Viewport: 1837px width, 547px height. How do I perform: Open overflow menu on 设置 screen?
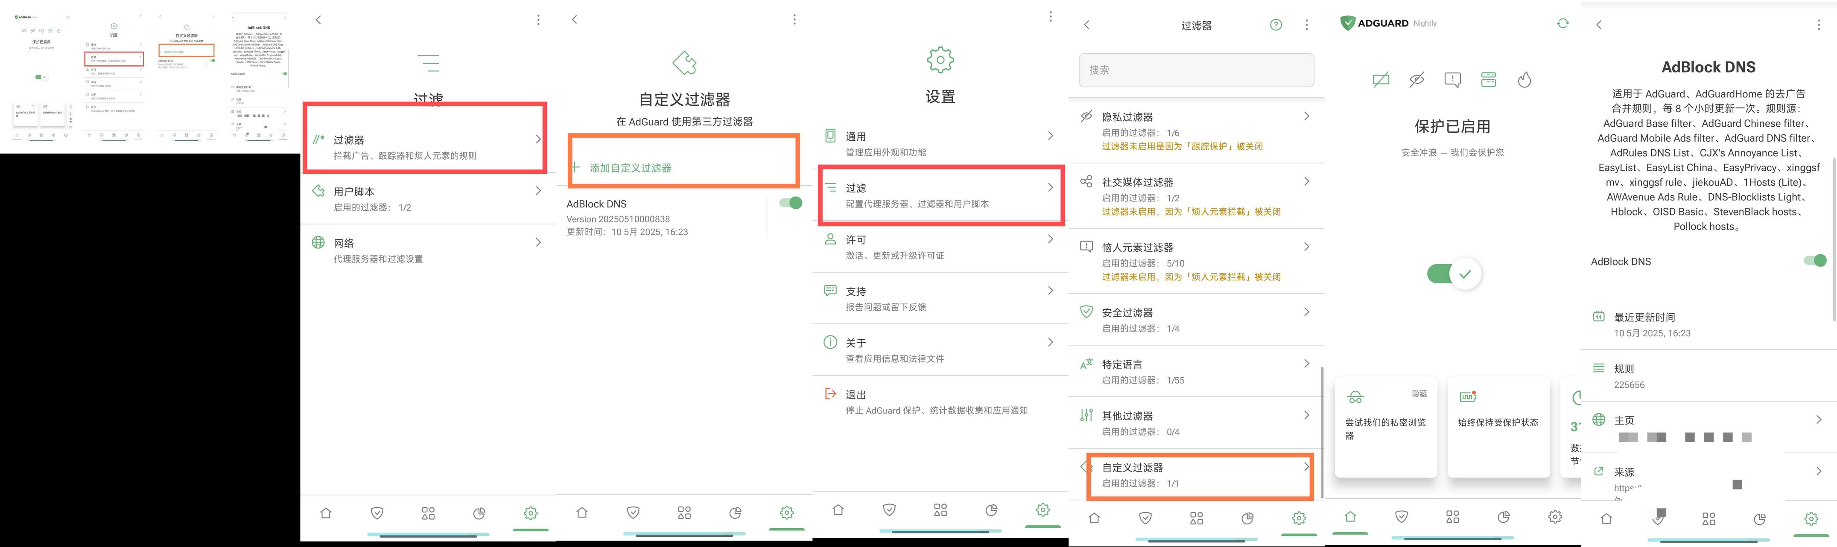[x=1051, y=16]
